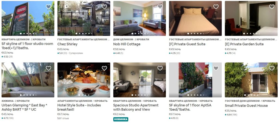Heart the Urban Glamping listing

[48, 68]
